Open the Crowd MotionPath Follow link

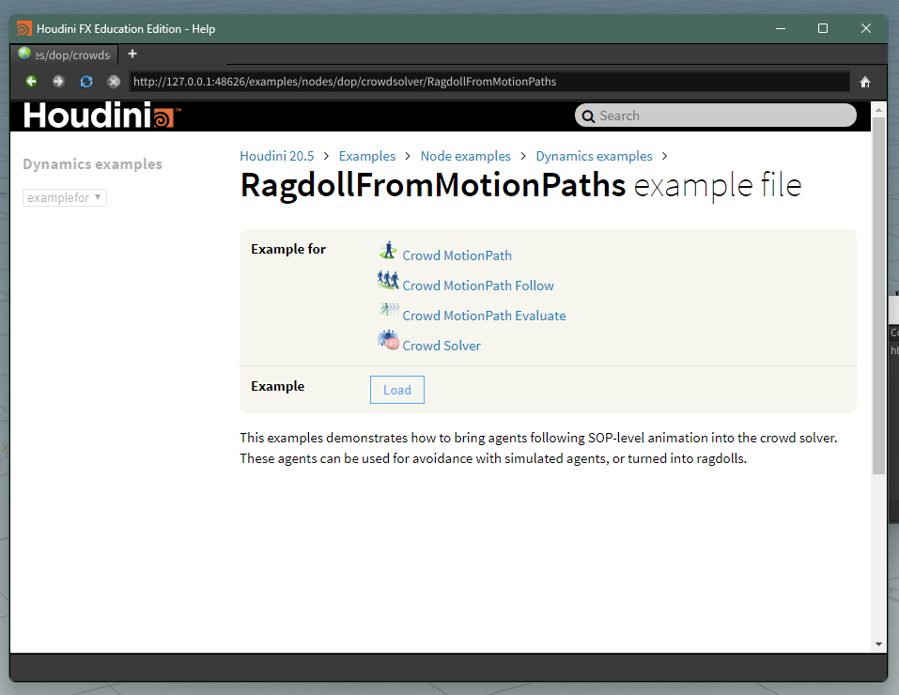(478, 286)
